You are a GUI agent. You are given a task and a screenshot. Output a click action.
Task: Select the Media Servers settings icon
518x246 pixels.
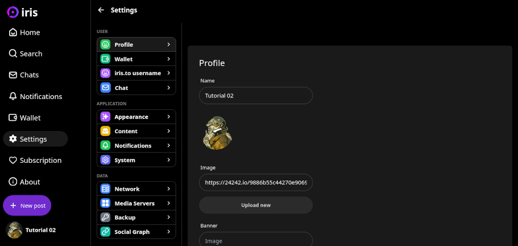(105, 203)
